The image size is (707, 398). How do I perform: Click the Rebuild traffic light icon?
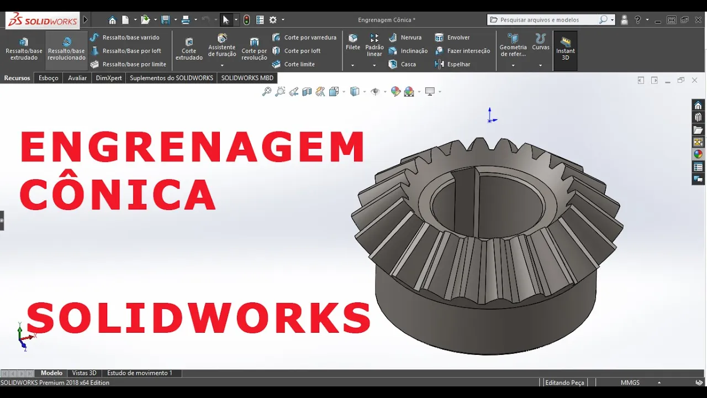tap(246, 20)
